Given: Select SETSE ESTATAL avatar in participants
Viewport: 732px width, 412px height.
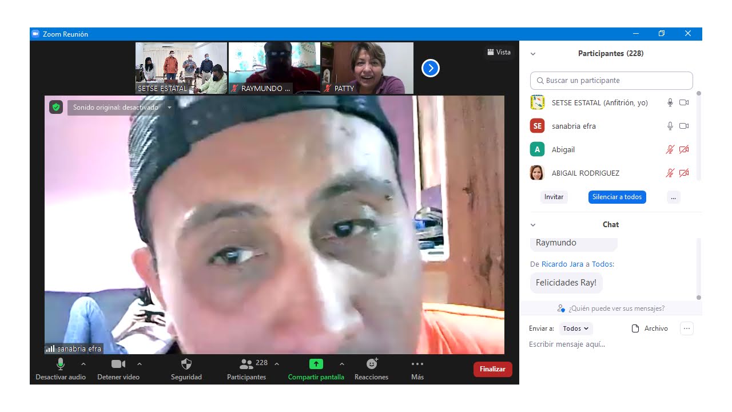Looking at the screenshot, I should click(x=537, y=102).
